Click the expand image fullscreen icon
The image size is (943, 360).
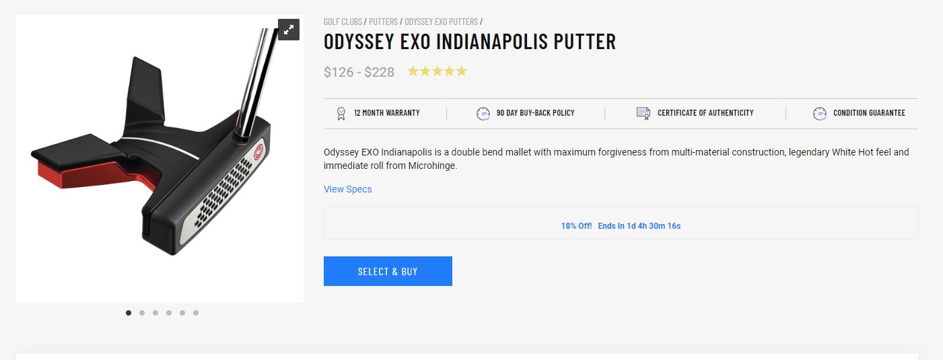pos(288,30)
